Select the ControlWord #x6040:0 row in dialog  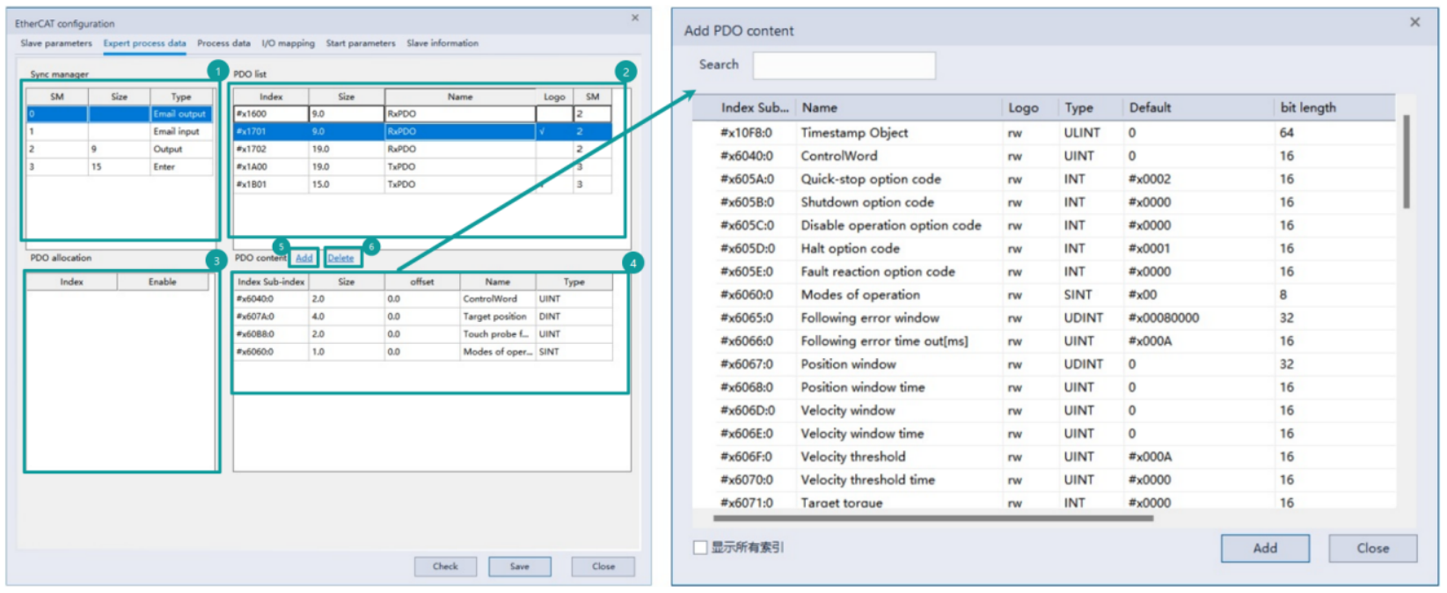(x=838, y=156)
